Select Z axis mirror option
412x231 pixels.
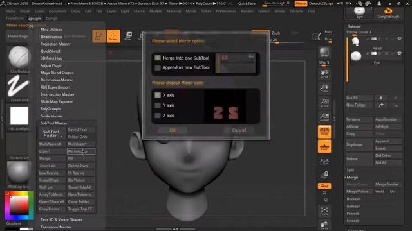pos(158,116)
